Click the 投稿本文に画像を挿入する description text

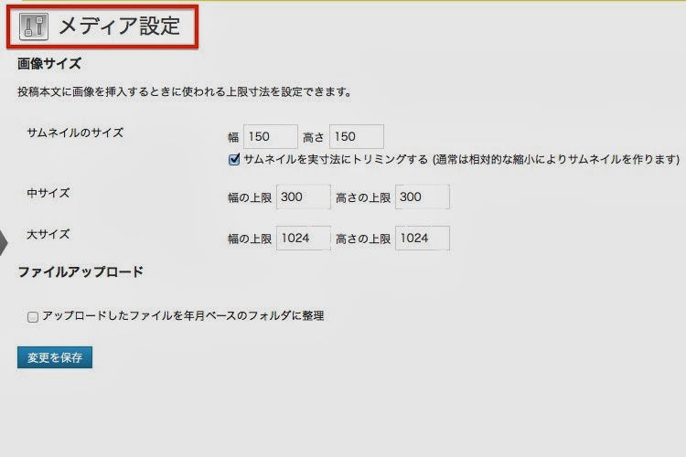(185, 91)
